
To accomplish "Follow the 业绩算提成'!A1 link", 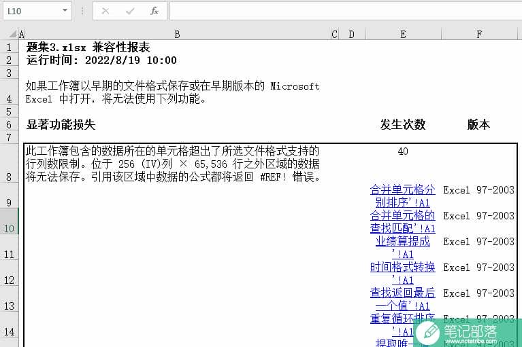I will tap(402, 247).
